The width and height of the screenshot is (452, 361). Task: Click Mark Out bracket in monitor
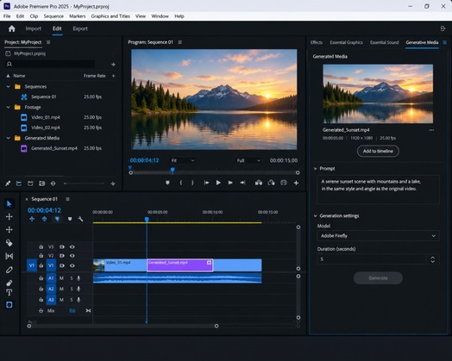tap(192, 183)
